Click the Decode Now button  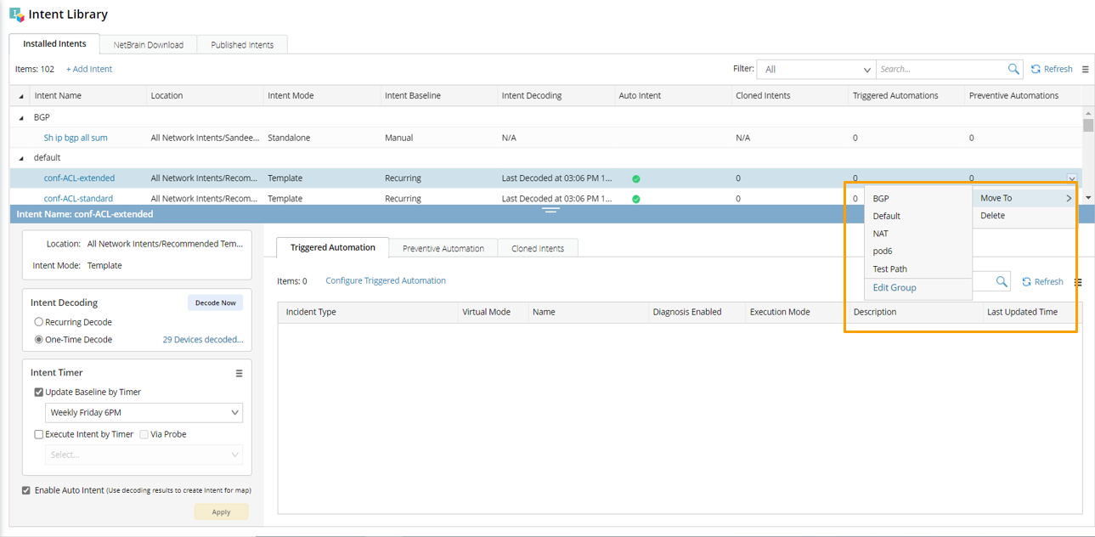click(215, 302)
